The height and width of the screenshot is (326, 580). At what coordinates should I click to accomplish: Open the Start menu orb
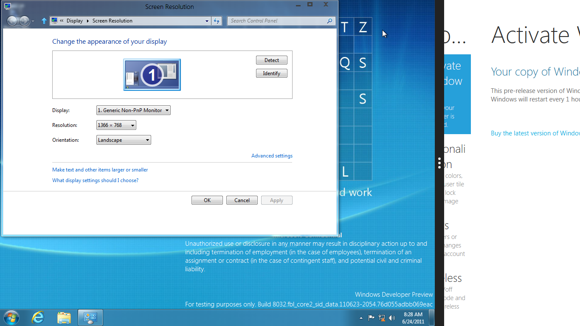[11, 318]
